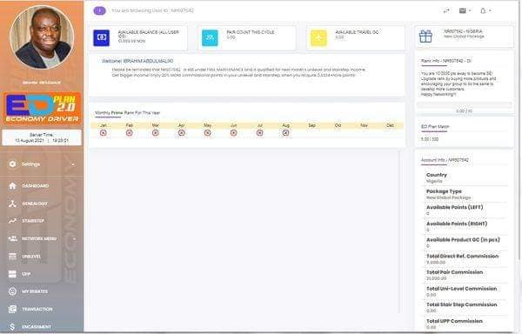Click Total Stair Step Commission row
This screenshot has width=522, height=334.
point(466,307)
